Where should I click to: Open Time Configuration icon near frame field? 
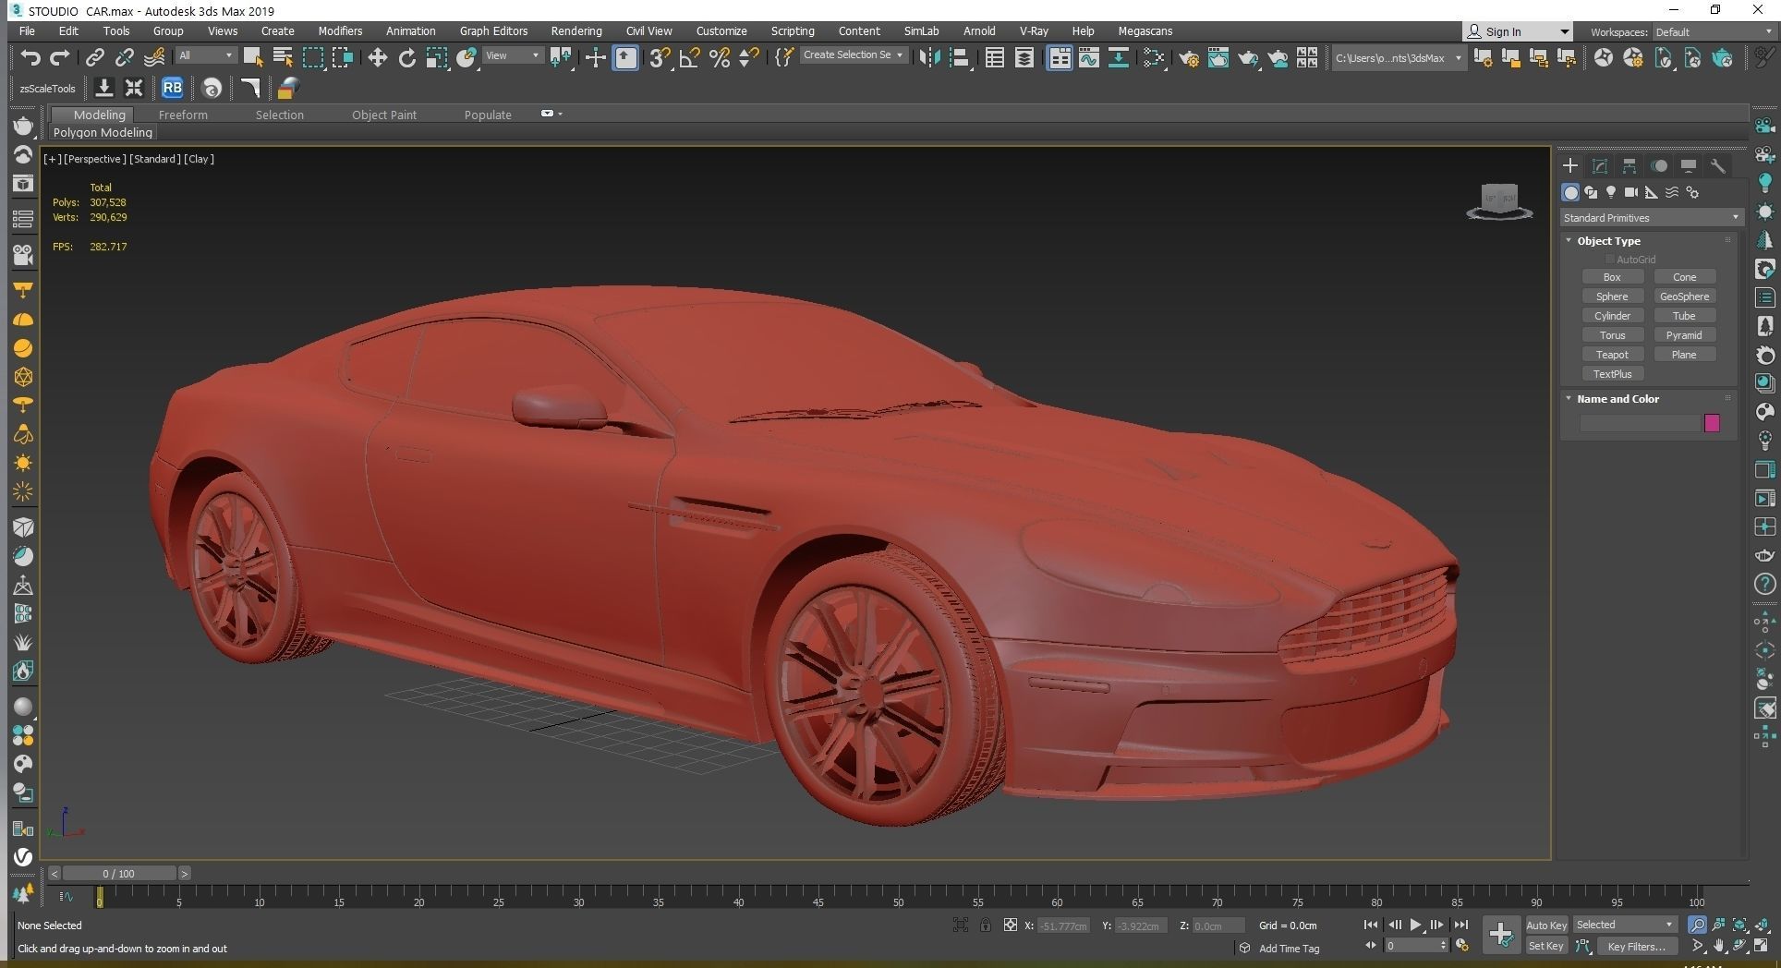(x=1462, y=946)
